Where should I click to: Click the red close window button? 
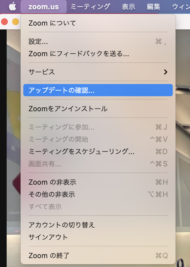coord(4,22)
